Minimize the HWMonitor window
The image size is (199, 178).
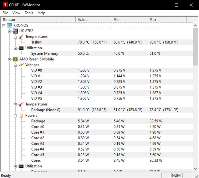point(162,5)
